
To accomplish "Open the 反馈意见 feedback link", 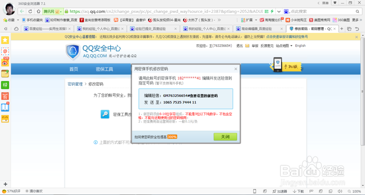I will [x=267, y=46].
